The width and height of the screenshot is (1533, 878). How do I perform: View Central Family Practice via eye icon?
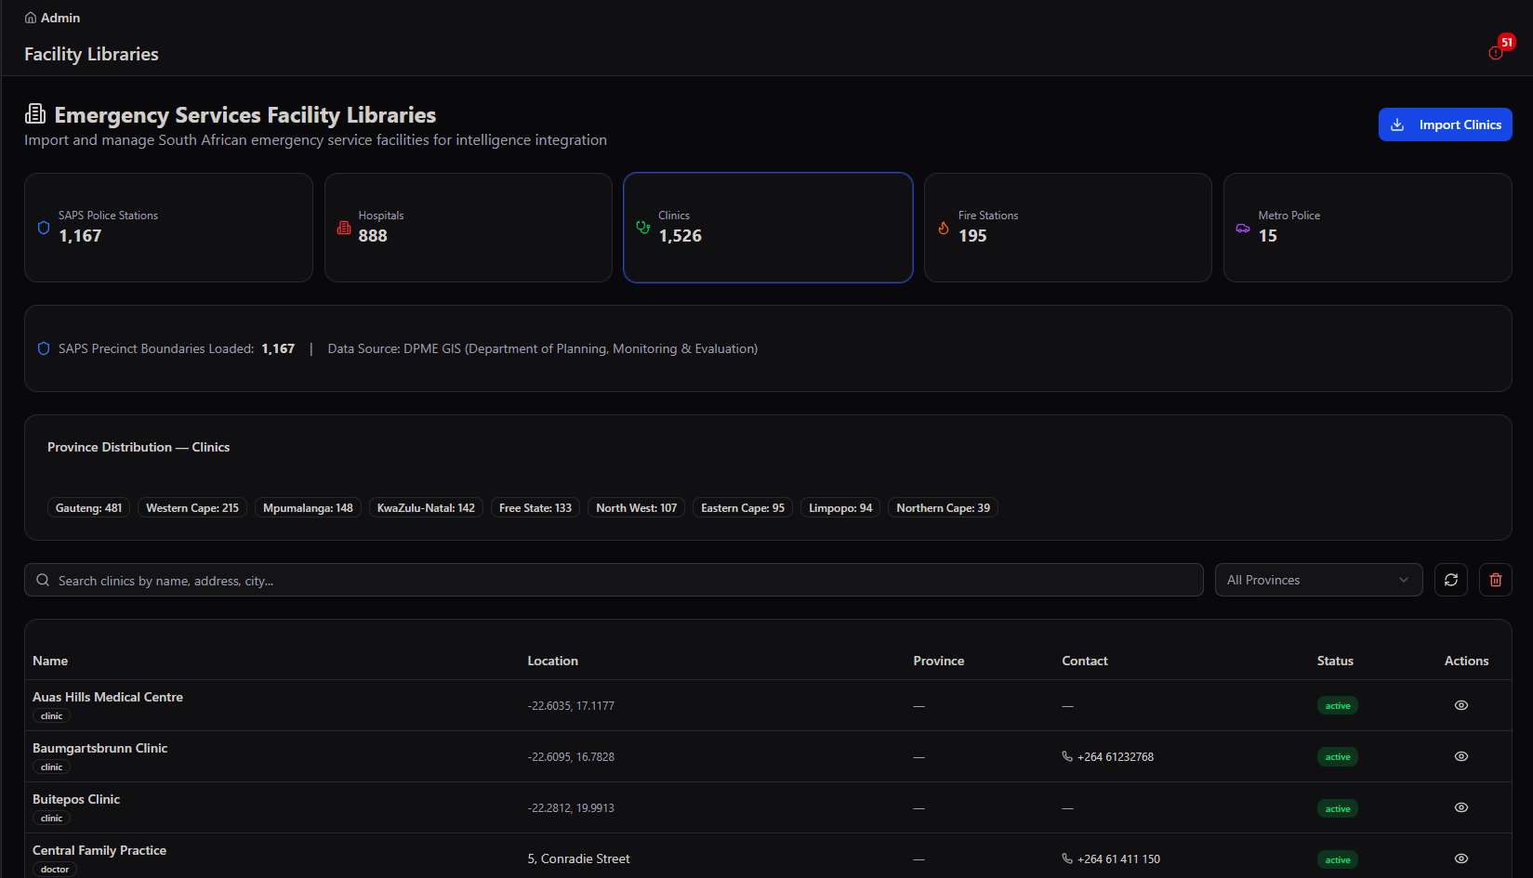click(1461, 858)
